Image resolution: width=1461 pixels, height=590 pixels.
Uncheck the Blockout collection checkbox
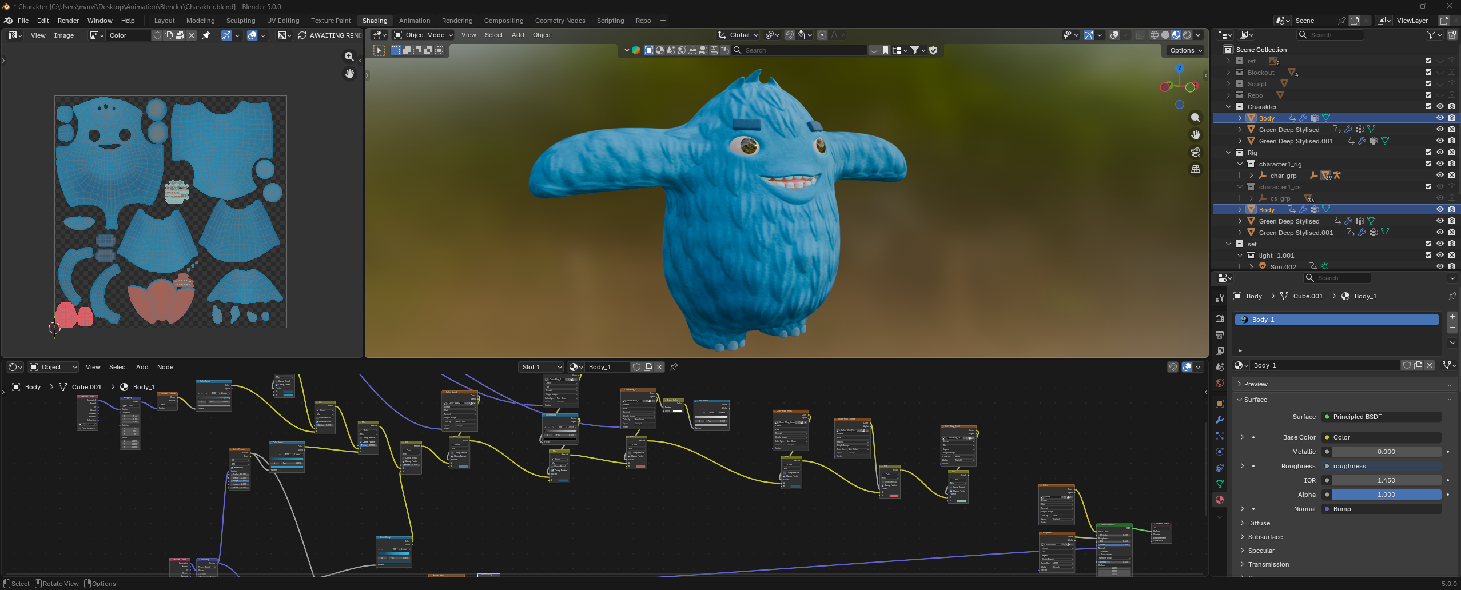click(x=1428, y=73)
